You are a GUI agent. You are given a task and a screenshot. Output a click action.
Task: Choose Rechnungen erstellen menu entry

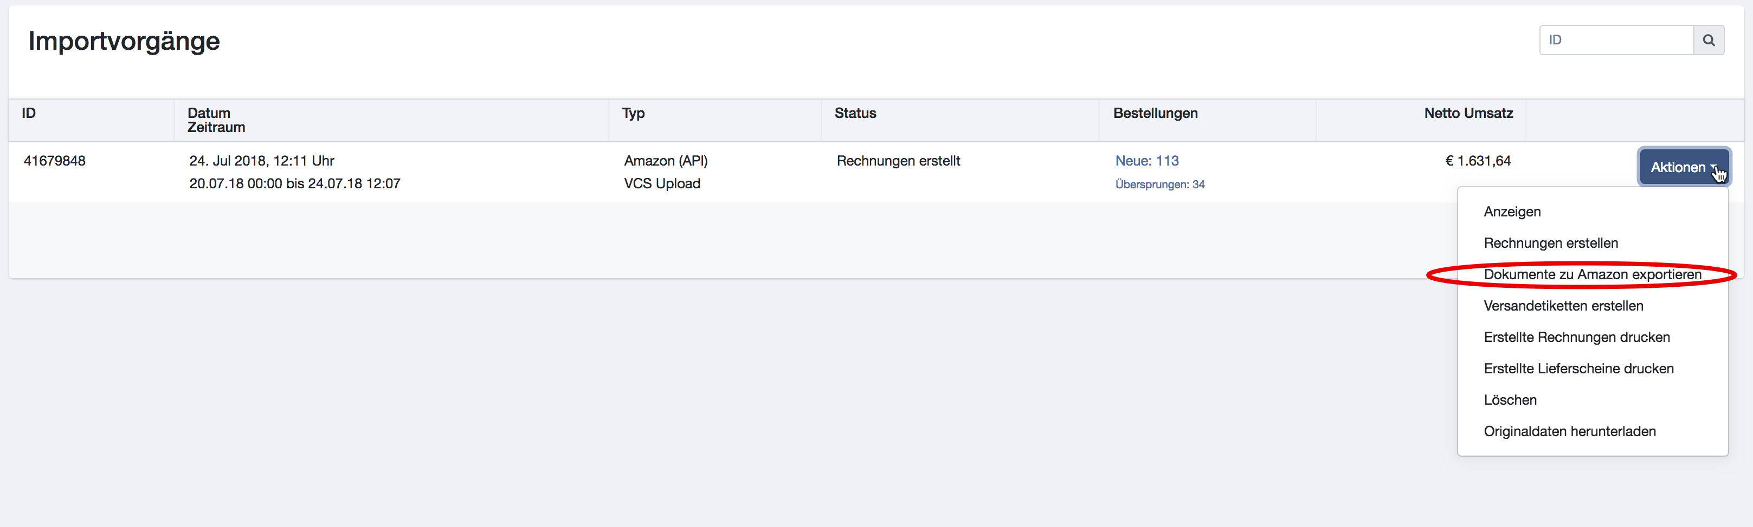(x=1551, y=243)
